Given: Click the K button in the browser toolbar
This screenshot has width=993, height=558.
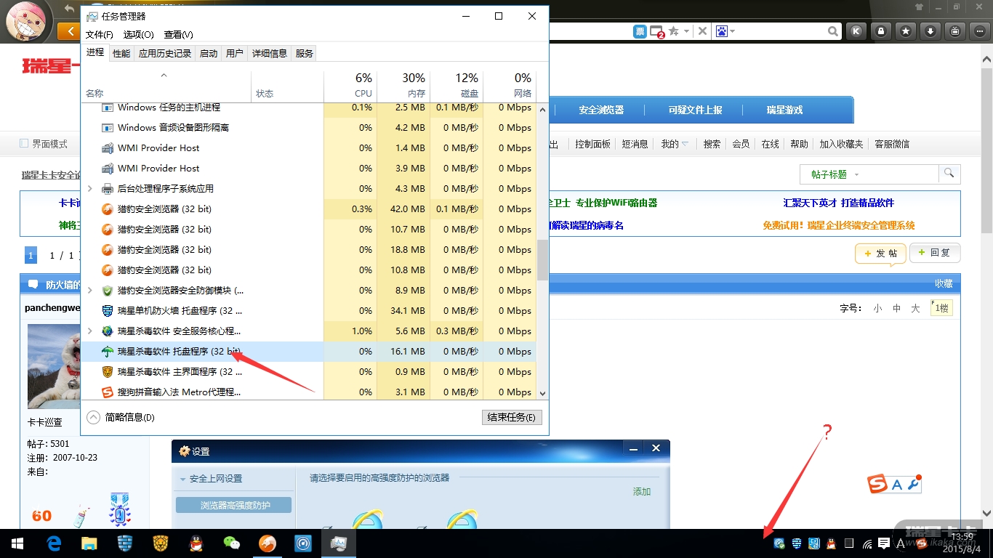Looking at the screenshot, I should 857,31.
